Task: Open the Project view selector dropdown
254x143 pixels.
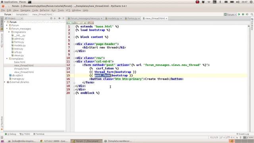Action: point(13,18)
